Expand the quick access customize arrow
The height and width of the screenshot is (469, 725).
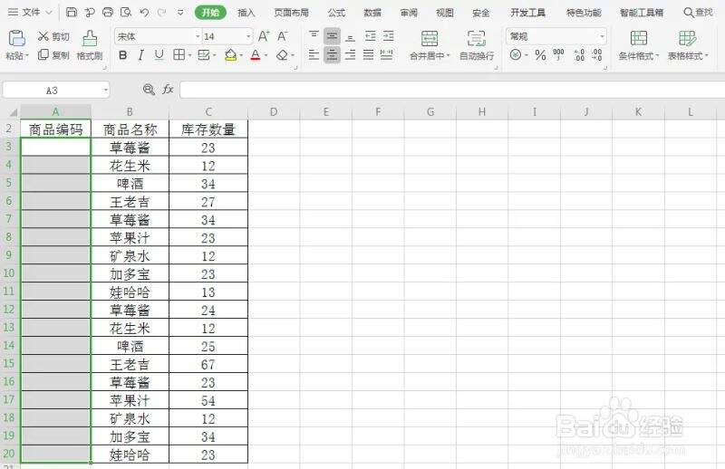point(180,13)
